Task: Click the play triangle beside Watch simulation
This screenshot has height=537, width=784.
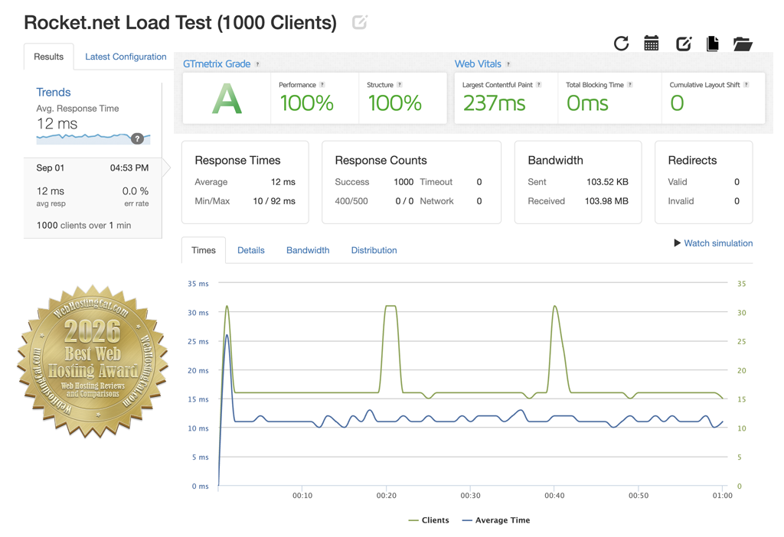Action: tap(677, 242)
